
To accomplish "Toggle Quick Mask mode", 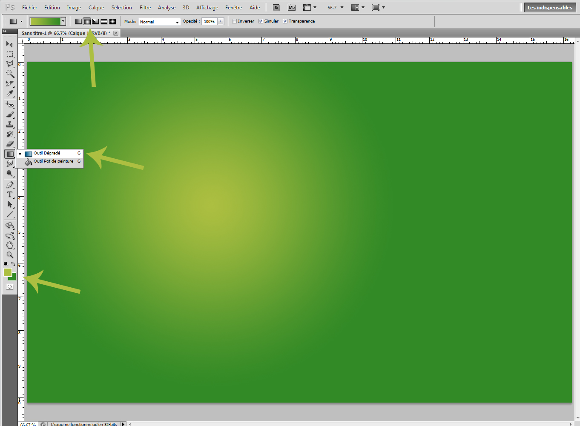I will click(10, 287).
